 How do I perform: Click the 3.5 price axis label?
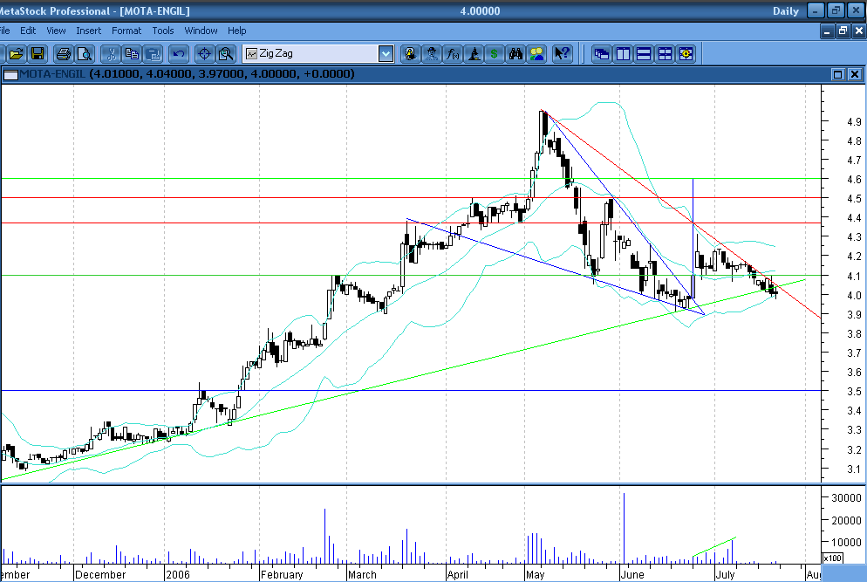click(854, 392)
